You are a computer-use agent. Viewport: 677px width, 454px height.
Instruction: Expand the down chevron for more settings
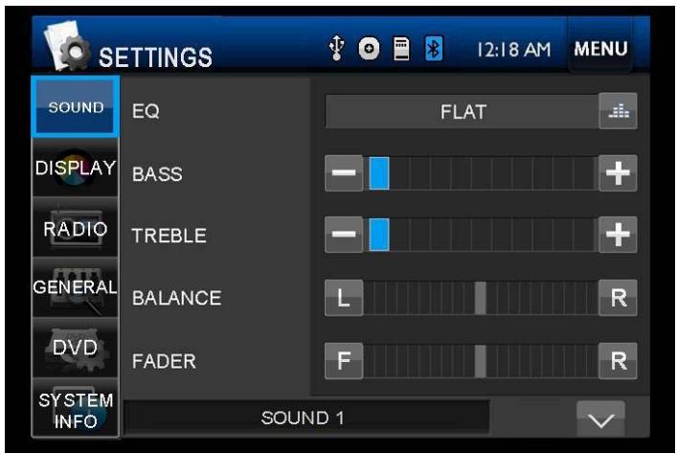[x=600, y=419]
